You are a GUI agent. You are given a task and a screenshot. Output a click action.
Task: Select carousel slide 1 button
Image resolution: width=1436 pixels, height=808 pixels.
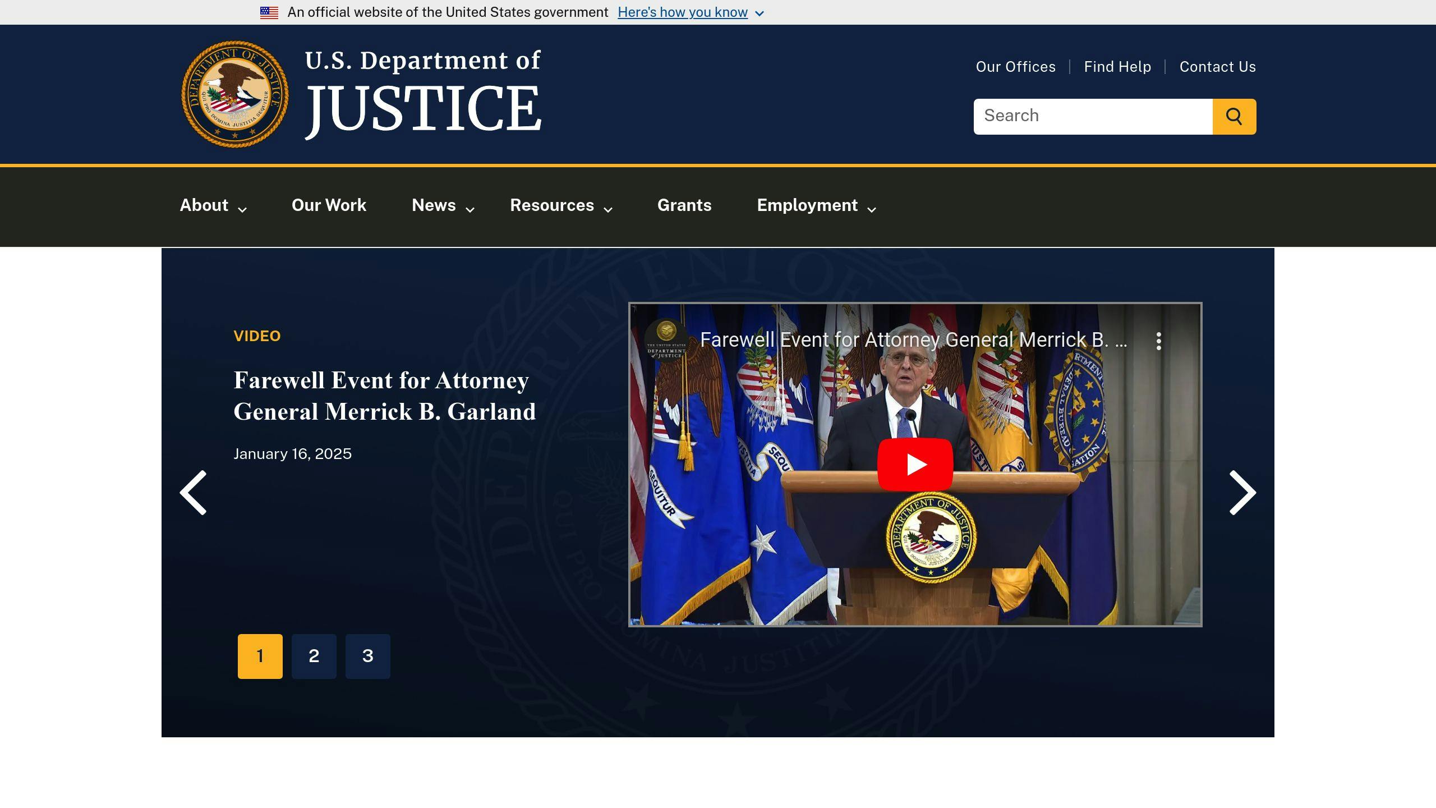pos(260,656)
